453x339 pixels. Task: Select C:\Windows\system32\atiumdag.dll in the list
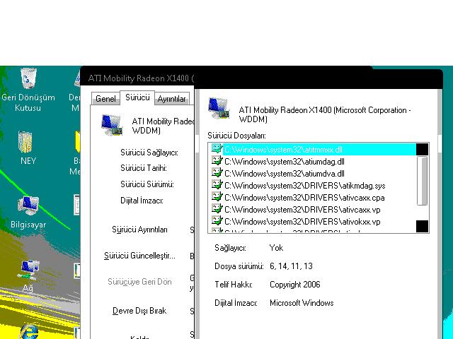point(314,162)
